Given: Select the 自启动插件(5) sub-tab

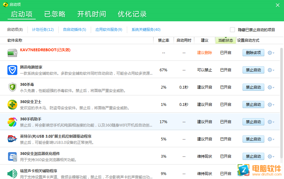Looking at the screenshot, I should click(x=74, y=30).
